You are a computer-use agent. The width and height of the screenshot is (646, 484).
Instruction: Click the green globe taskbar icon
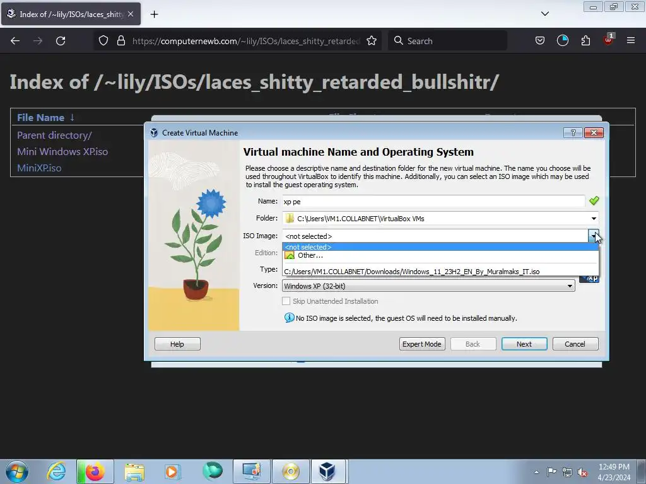pos(212,471)
